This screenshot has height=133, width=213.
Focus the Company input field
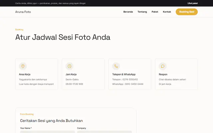[x=104, y=132]
